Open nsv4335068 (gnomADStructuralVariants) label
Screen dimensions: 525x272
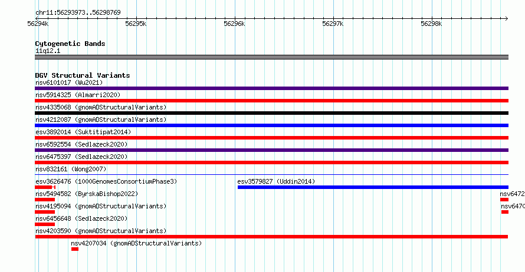tap(101, 107)
